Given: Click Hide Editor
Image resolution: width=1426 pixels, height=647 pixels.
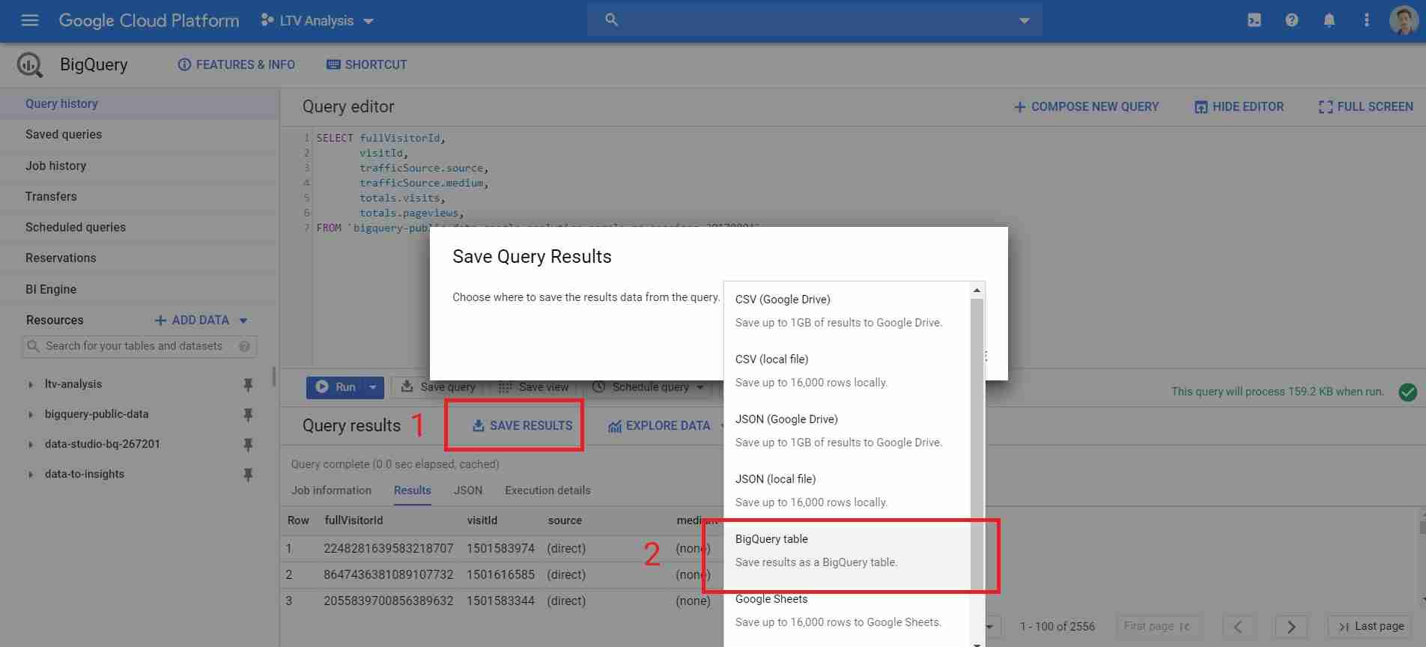Looking at the screenshot, I should pyautogui.click(x=1239, y=106).
